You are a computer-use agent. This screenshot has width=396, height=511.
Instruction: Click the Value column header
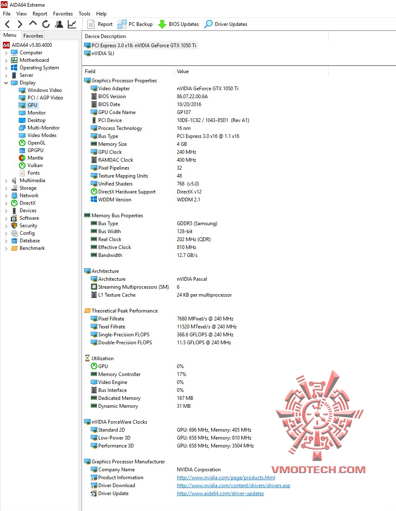click(x=251, y=71)
